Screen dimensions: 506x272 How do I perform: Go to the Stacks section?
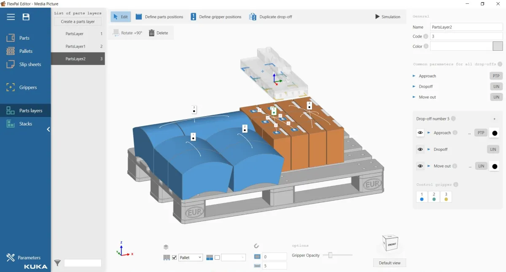click(x=25, y=124)
